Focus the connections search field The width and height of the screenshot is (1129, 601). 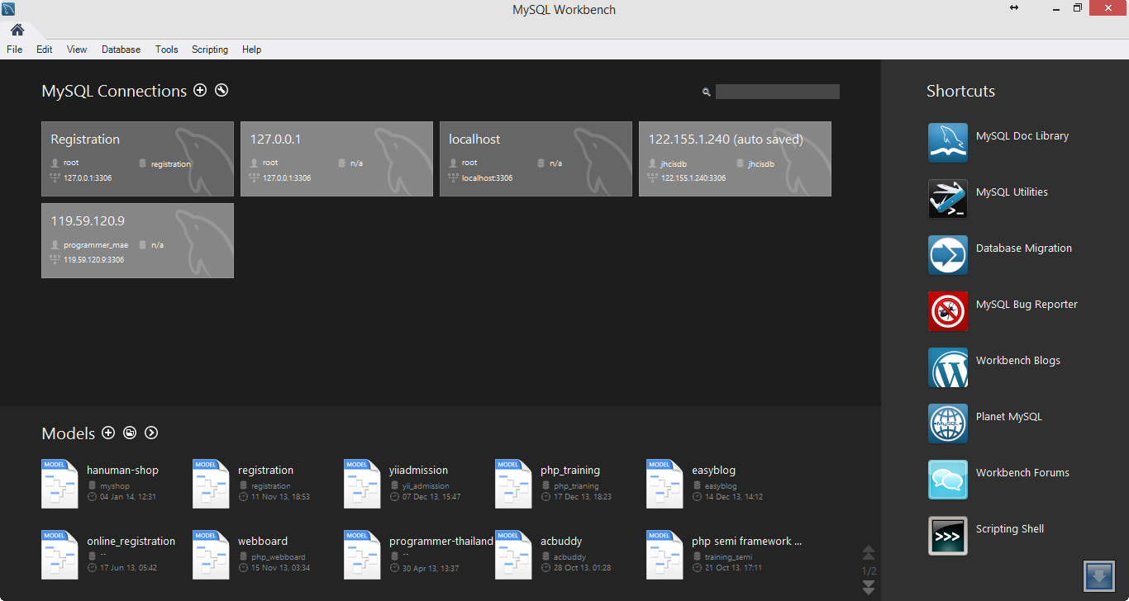[778, 92]
